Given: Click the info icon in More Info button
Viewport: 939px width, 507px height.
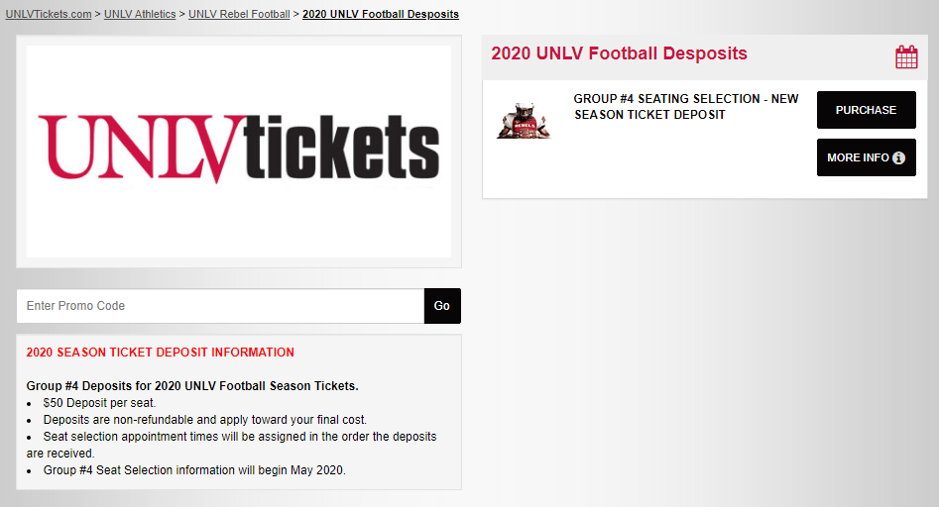Looking at the screenshot, I should pos(898,157).
